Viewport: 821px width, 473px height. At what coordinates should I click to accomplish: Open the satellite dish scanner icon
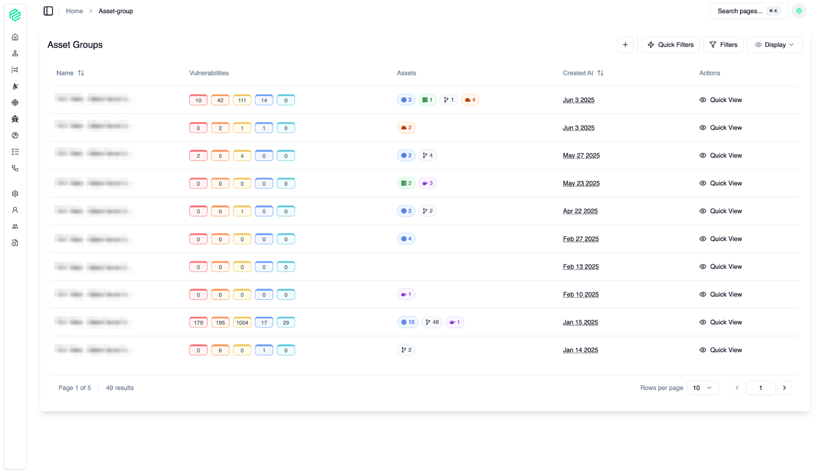[15, 86]
